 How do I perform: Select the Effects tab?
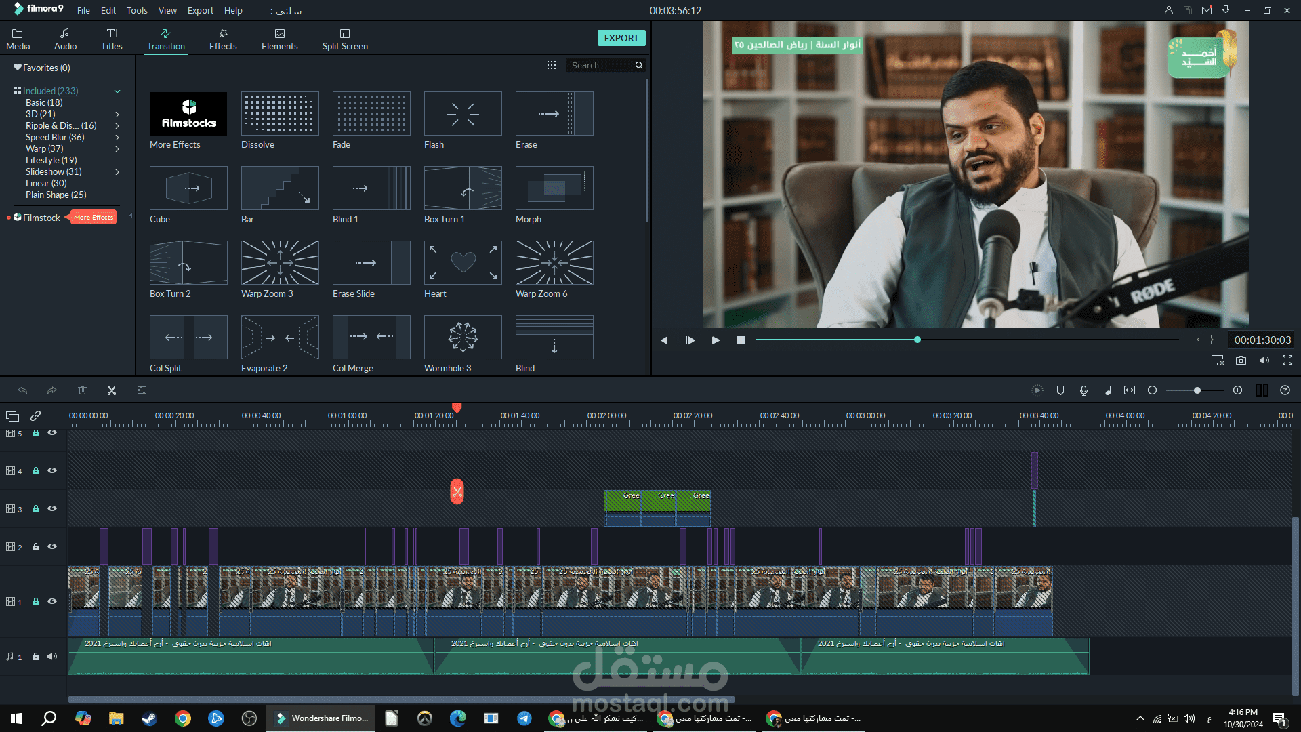point(221,39)
